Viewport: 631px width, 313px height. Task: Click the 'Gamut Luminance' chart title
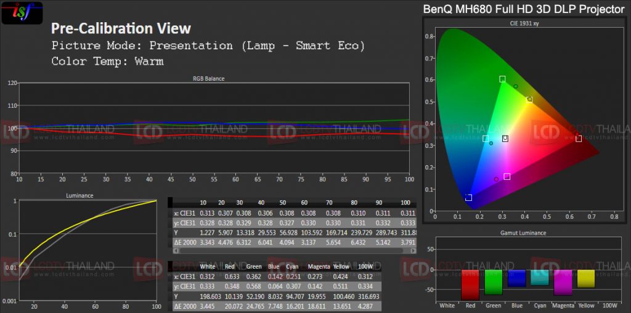pyautogui.click(x=523, y=232)
